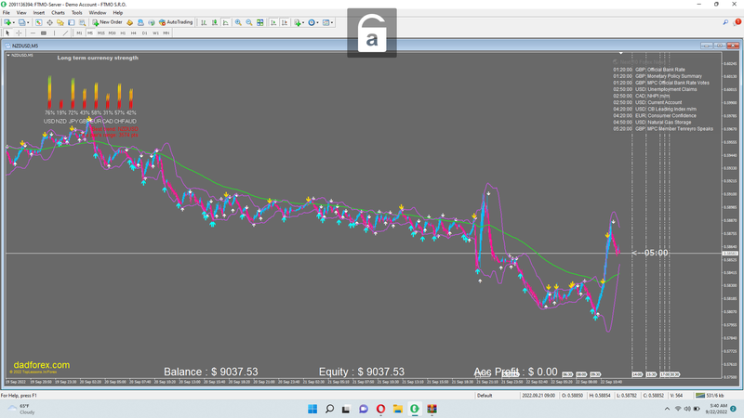This screenshot has height=418, width=744.
Task: Toggle AutoTrading on or off
Action: click(176, 22)
